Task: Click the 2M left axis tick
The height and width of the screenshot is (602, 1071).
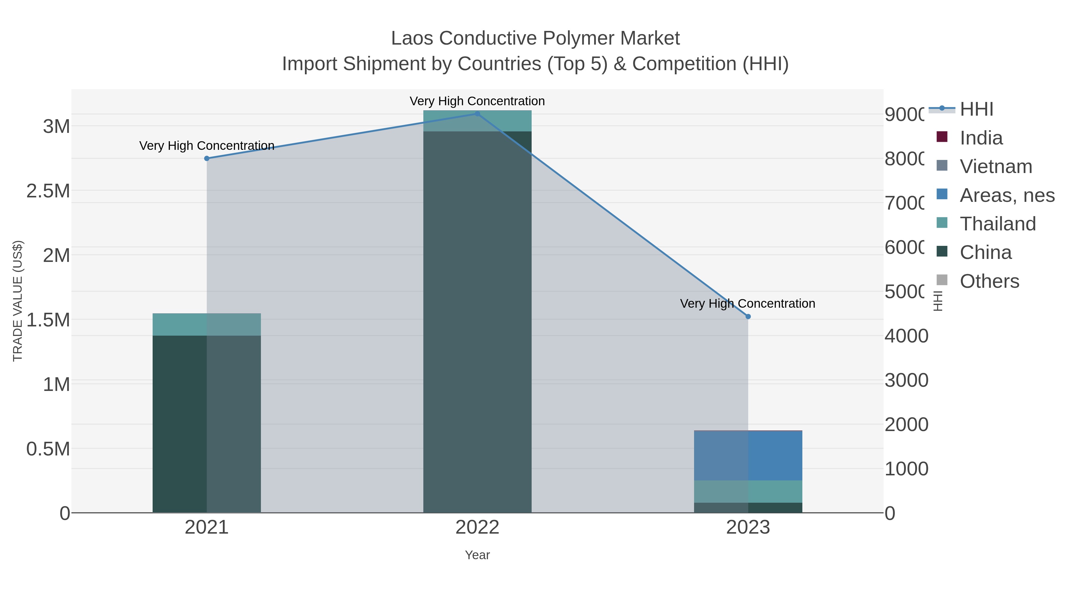Action: pos(57,255)
